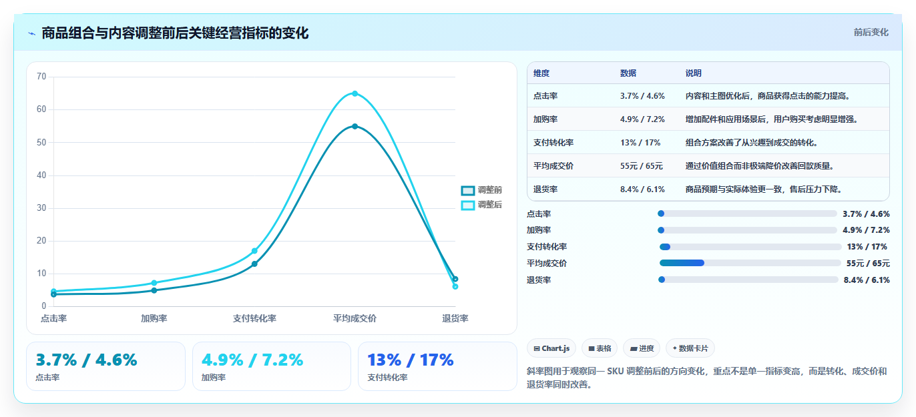Click the 退货率 progress row label
Viewport: 916px width, 417px height.
(539, 280)
